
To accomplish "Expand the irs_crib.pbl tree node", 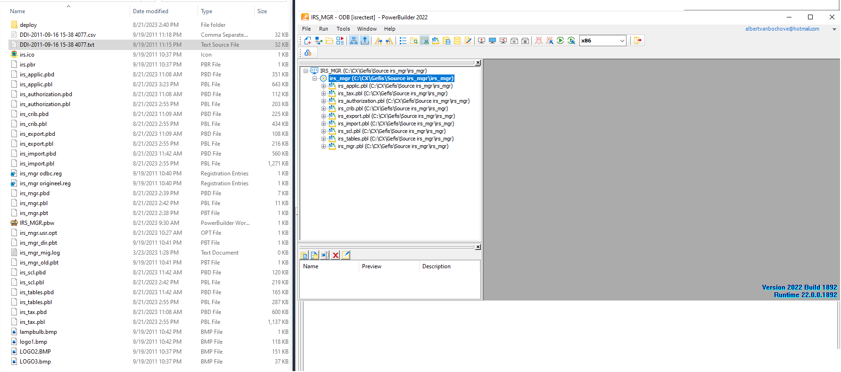I will [x=323, y=108].
